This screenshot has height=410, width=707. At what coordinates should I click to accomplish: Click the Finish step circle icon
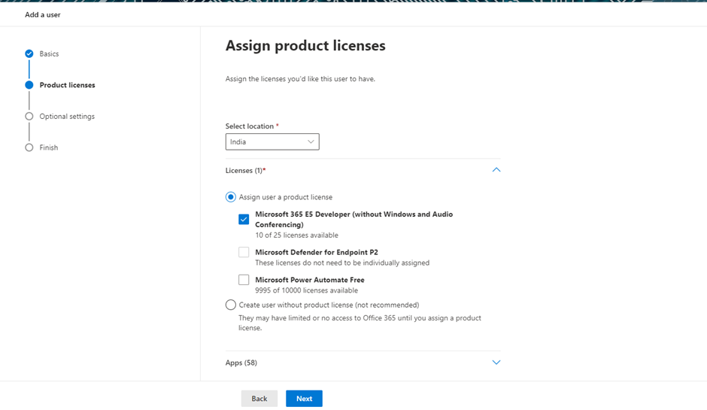[x=29, y=147]
